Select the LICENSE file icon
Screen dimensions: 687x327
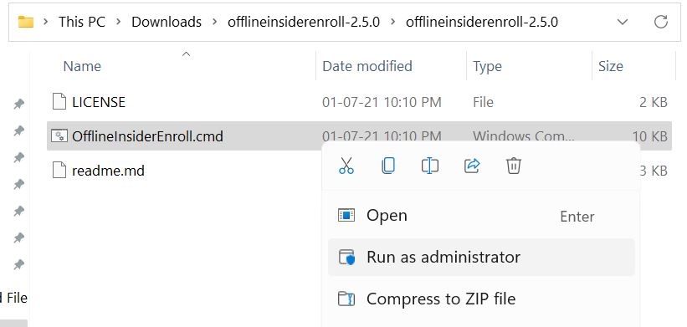[x=59, y=101]
